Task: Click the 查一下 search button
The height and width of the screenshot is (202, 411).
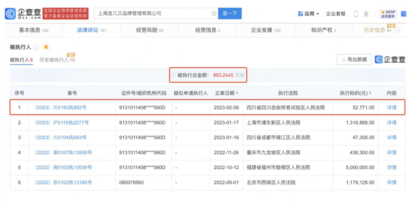Action: [230, 13]
